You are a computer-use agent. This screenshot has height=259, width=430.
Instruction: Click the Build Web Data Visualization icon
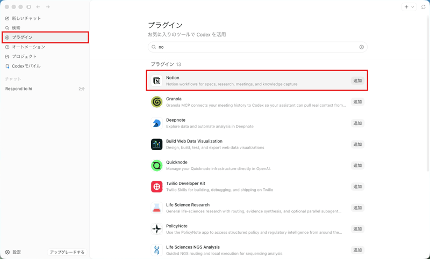[x=156, y=144]
